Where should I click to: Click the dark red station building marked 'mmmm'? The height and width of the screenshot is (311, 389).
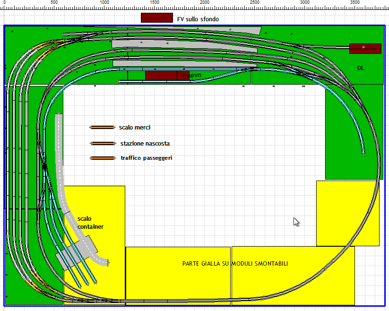coord(161,75)
